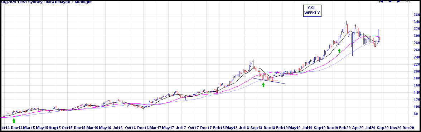
Task: Click the Nov20 date axis label
Action: (396, 128)
